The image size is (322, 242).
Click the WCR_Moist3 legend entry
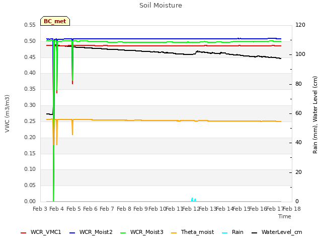(142, 232)
